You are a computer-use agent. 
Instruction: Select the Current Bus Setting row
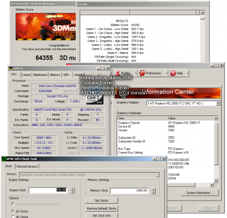click(x=165, y=153)
